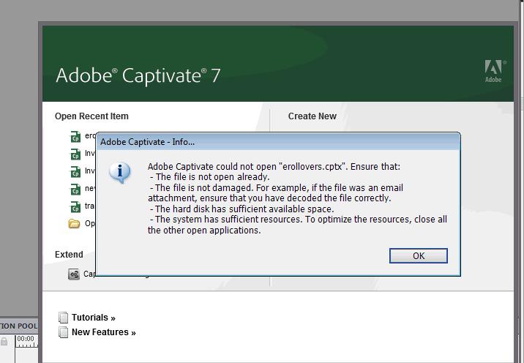Click the Extend section Captivate exchange icon

pyautogui.click(x=74, y=274)
